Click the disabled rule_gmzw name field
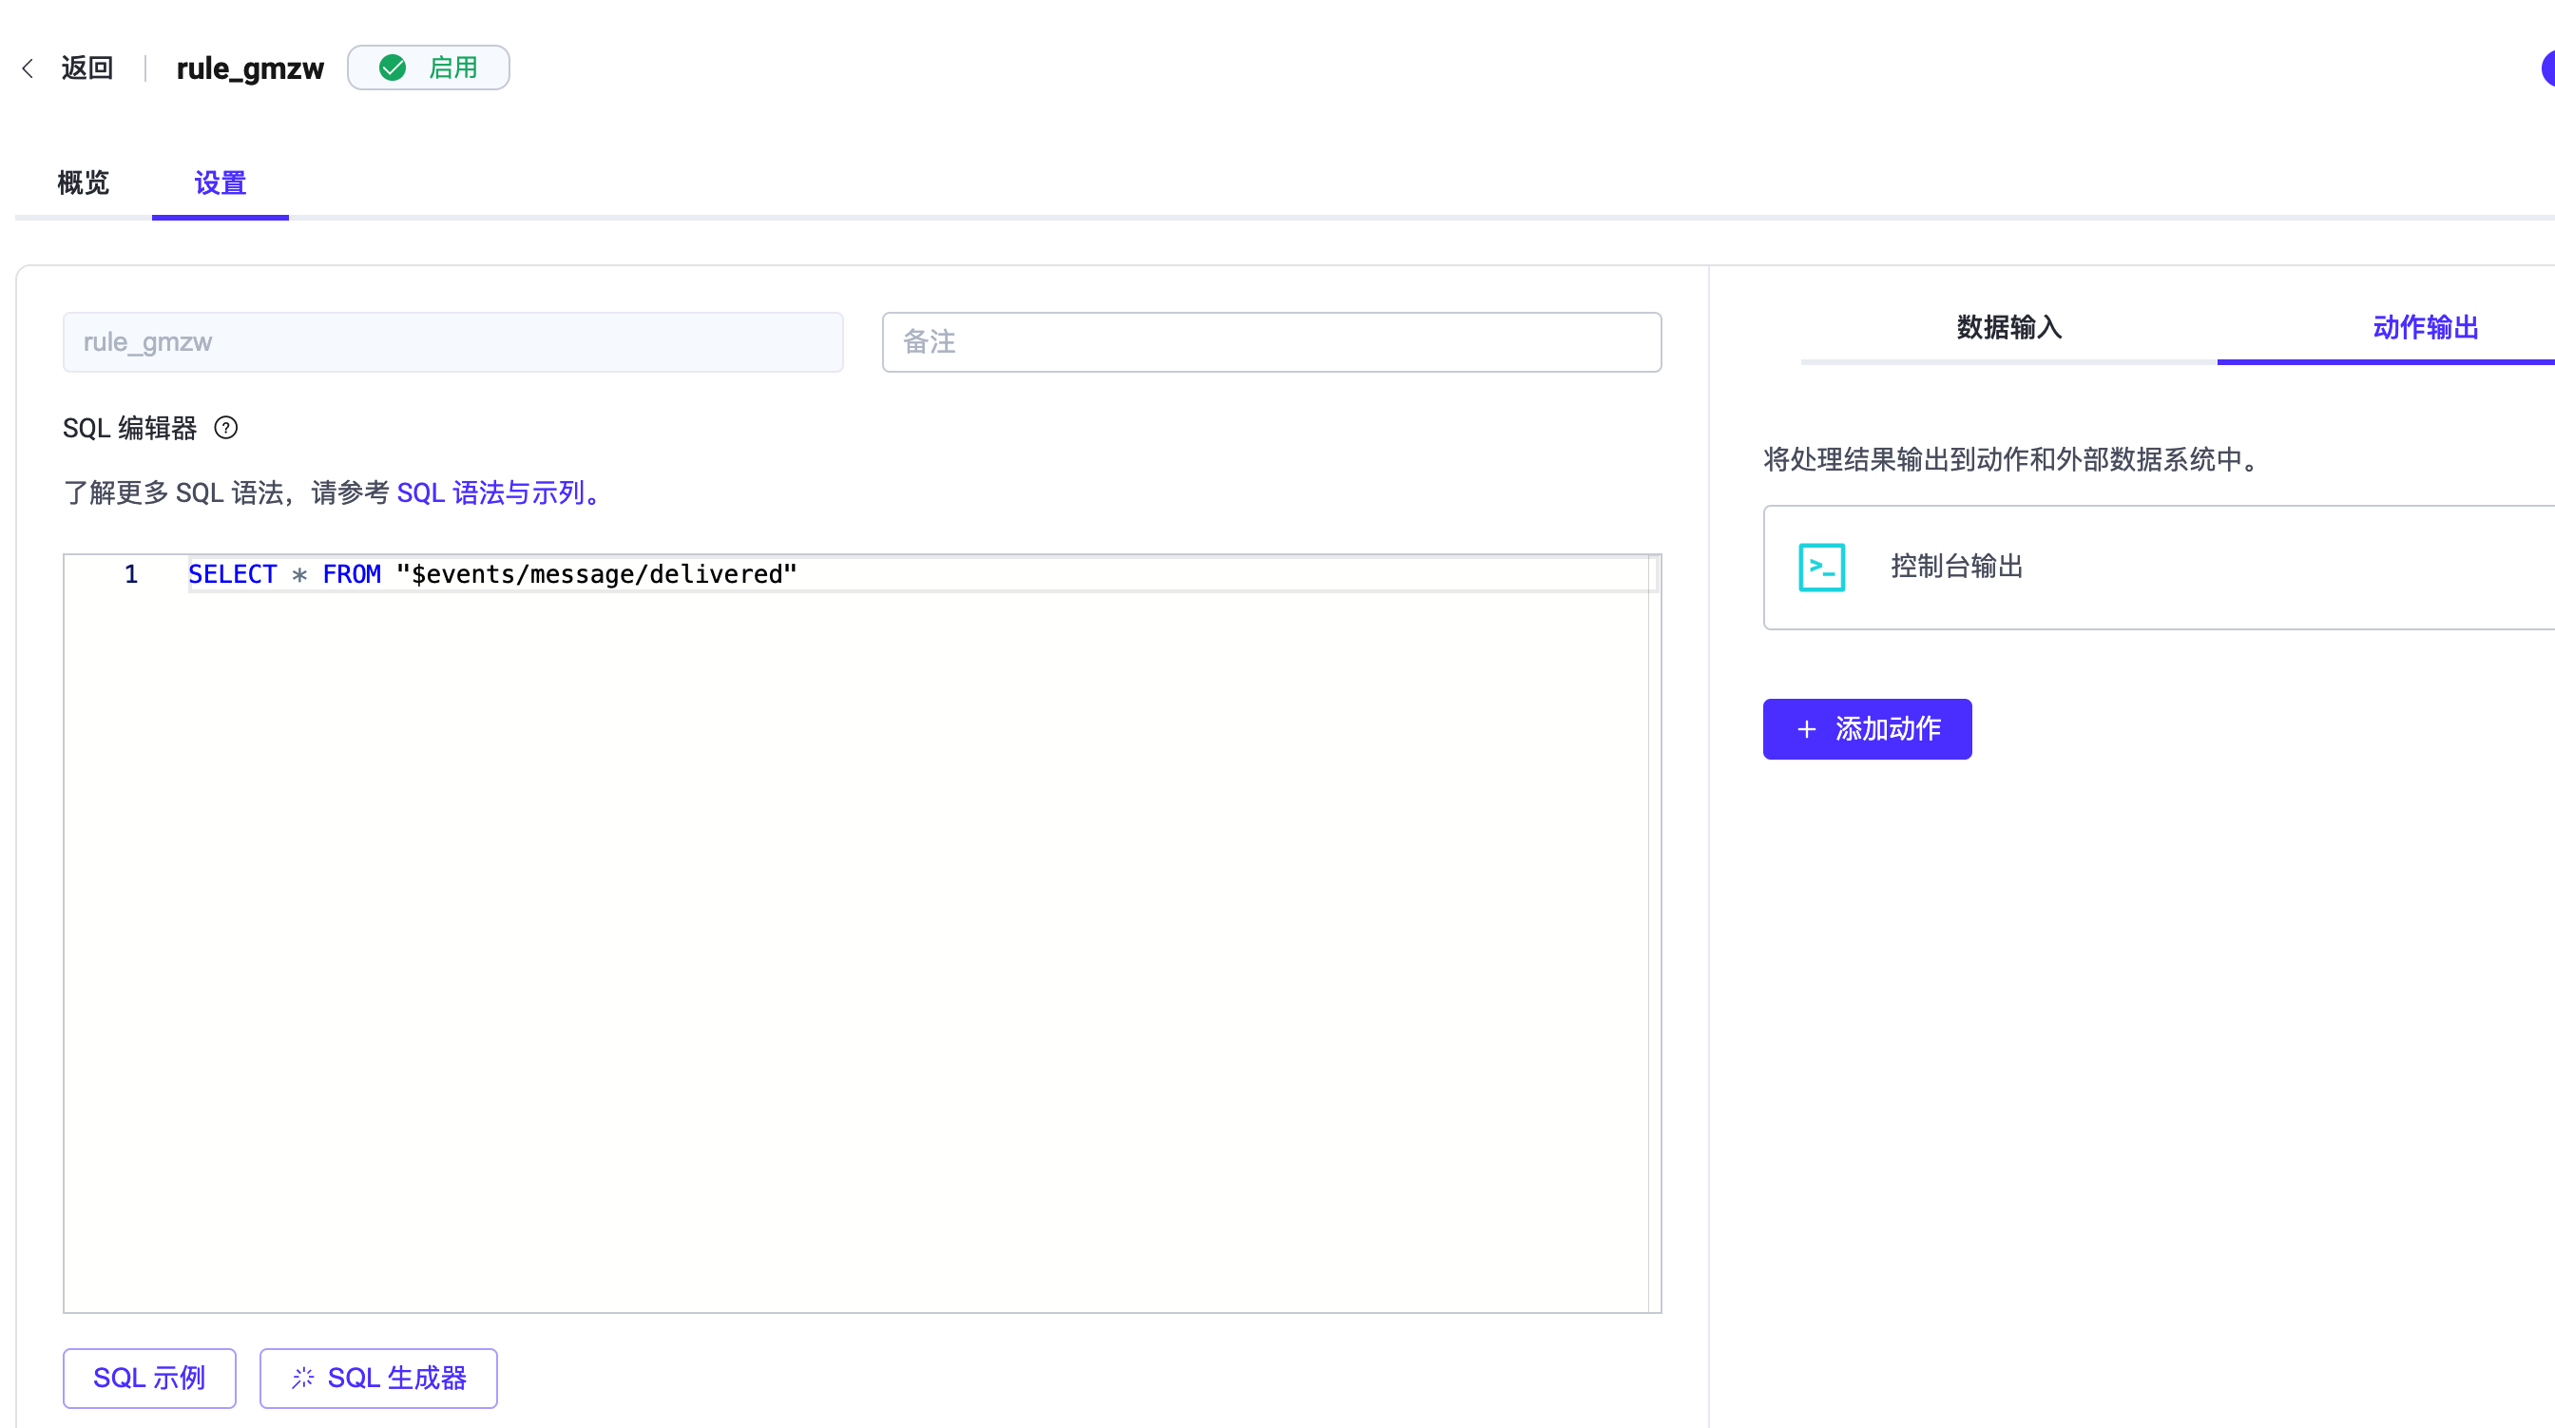Screen dimensions: 2555x1428 pos(452,342)
